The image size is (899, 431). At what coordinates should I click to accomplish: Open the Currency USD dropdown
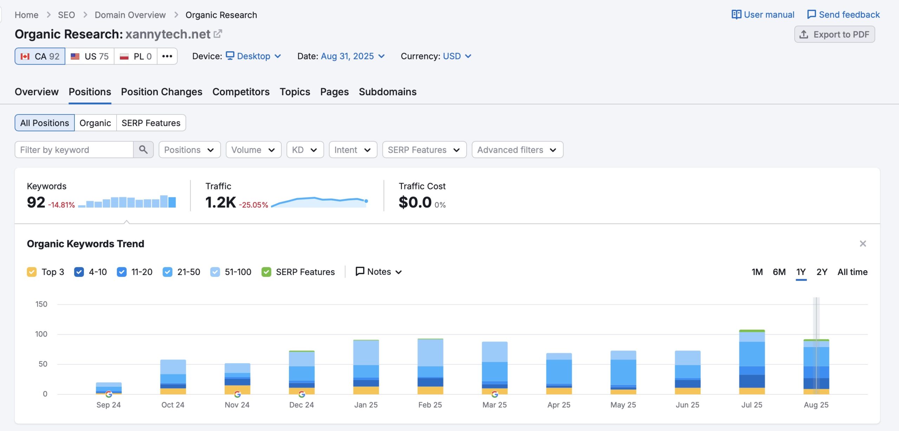pos(457,56)
